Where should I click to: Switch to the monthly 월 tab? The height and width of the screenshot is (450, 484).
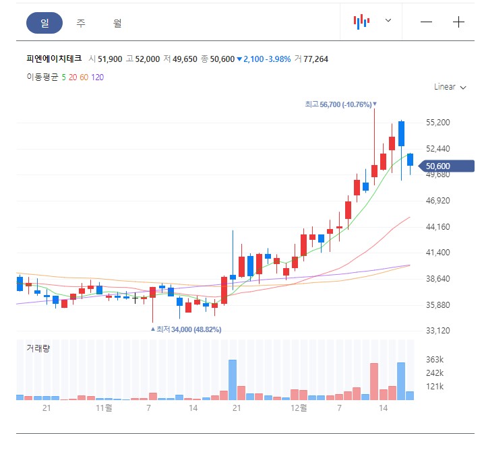click(x=117, y=23)
